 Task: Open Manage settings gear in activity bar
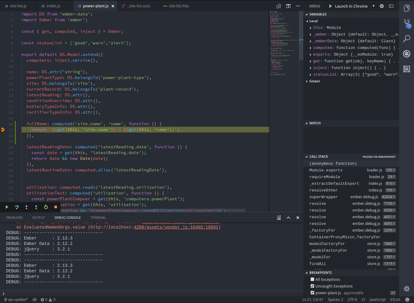(x=407, y=289)
